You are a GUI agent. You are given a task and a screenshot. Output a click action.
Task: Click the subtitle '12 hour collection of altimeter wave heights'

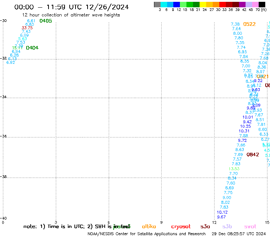71,15
